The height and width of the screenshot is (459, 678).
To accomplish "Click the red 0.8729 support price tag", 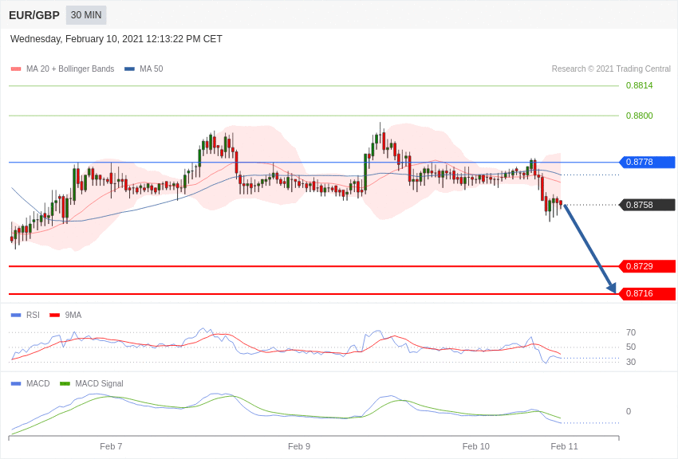I will [x=647, y=266].
